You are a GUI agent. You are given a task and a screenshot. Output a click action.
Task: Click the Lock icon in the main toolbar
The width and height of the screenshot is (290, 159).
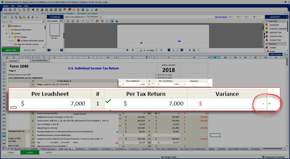pos(78,10)
